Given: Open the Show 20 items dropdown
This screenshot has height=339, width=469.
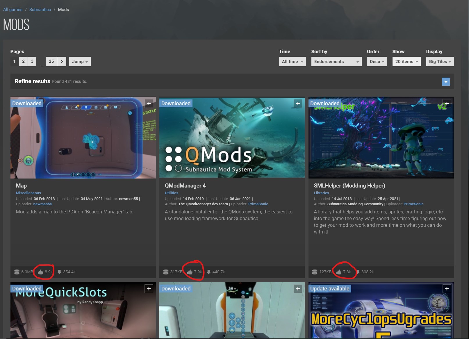Looking at the screenshot, I should click(x=406, y=61).
